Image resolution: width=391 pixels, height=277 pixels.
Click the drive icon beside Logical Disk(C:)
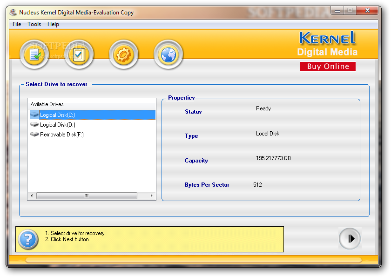tap(34, 115)
